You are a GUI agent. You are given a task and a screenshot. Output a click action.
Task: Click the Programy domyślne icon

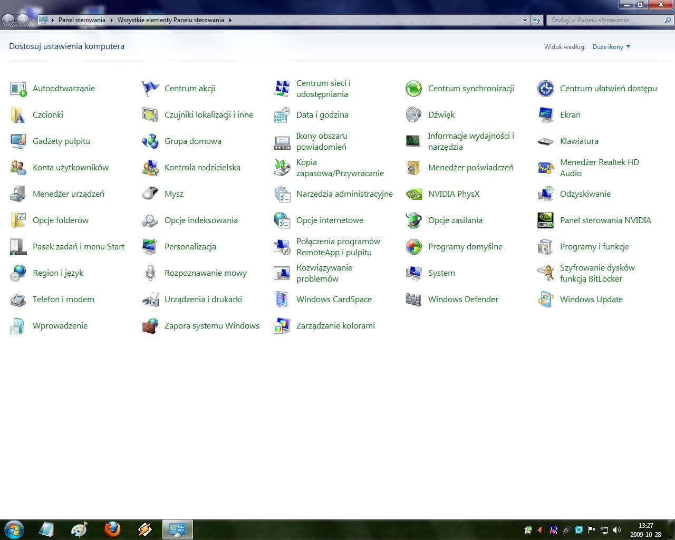pyautogui.click(x=414, y=247)
